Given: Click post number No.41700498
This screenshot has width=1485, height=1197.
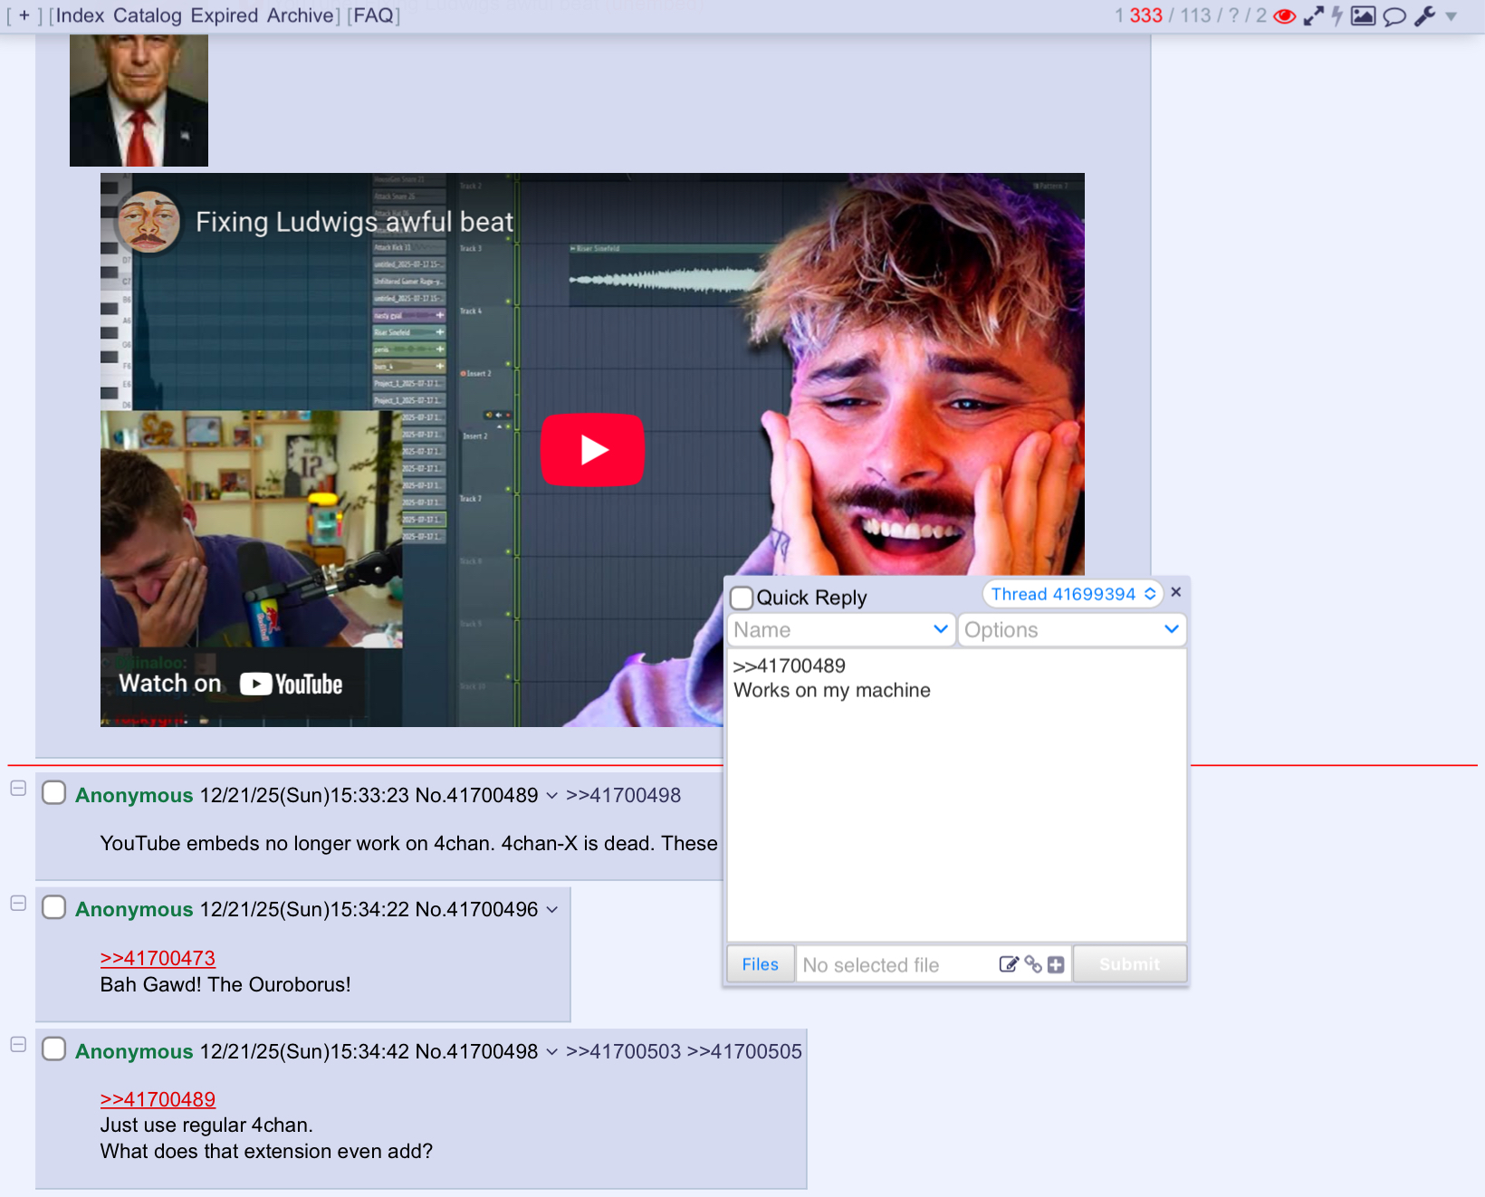Looking at the screenshot, I should tap(476, 1051).
